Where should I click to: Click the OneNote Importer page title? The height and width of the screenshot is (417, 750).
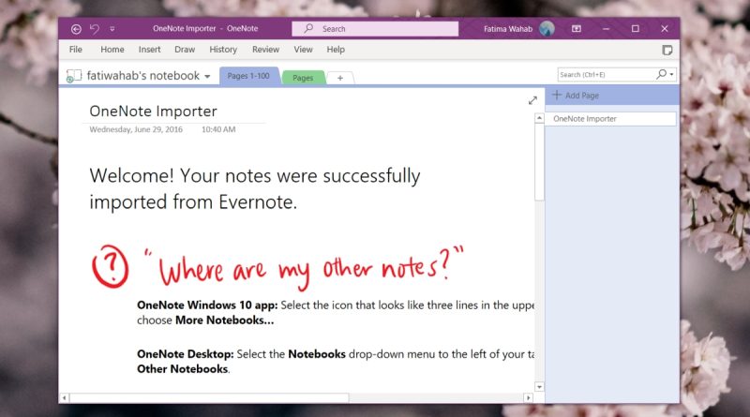153,112
